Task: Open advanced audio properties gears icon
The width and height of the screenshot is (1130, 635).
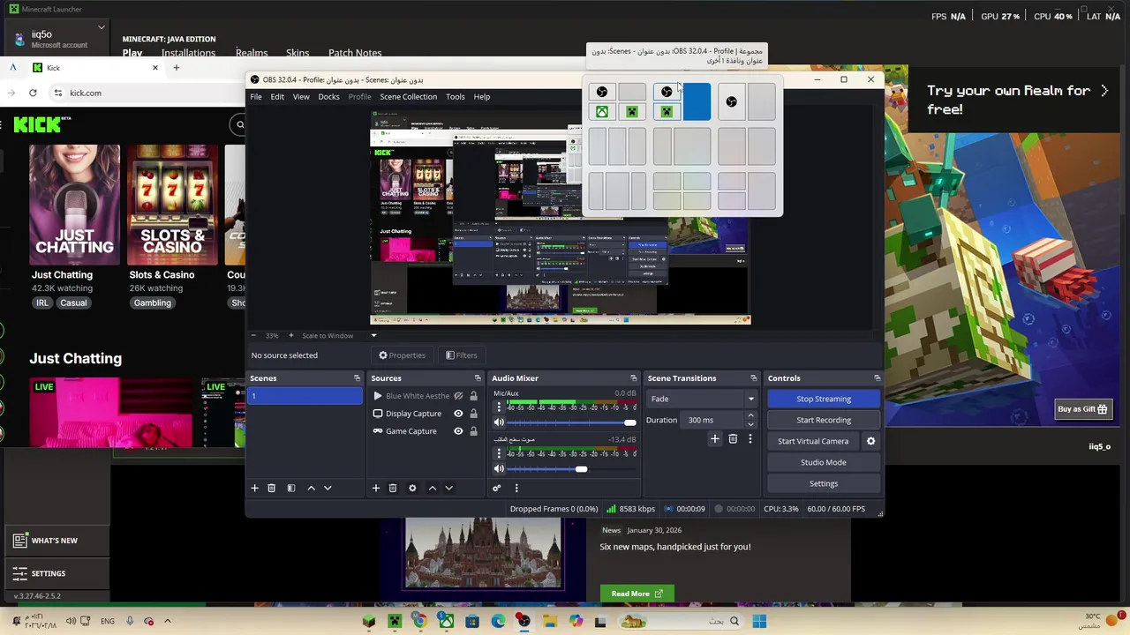Action: (497, 488)
